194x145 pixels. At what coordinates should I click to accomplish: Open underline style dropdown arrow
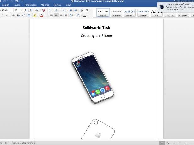tap(10, 15)
